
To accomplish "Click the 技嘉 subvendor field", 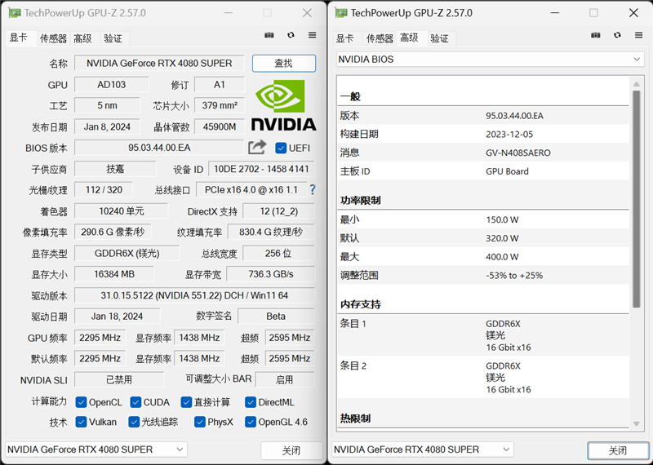I will [115, 169].
